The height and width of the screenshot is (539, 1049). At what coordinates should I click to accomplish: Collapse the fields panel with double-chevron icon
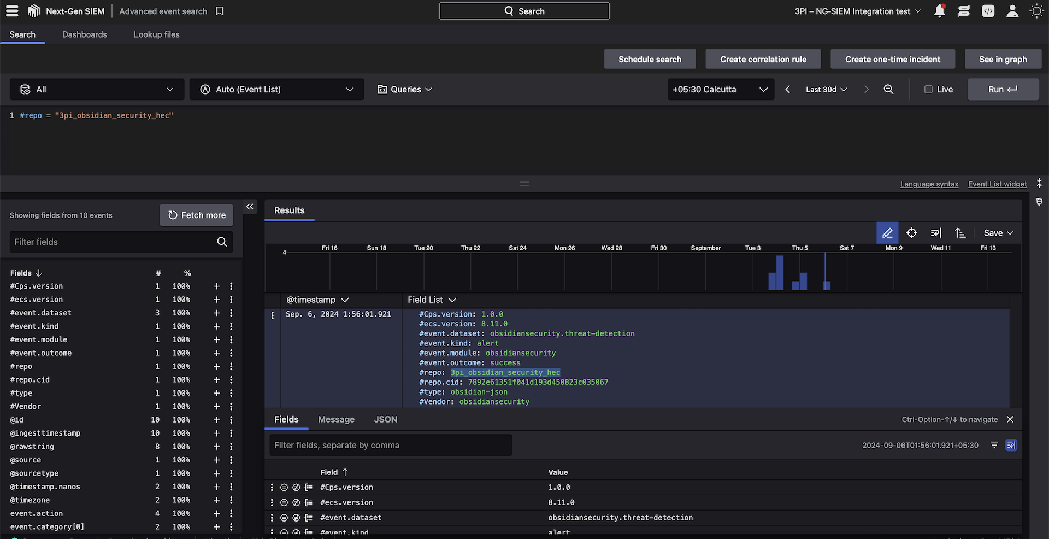click(250, 207)
